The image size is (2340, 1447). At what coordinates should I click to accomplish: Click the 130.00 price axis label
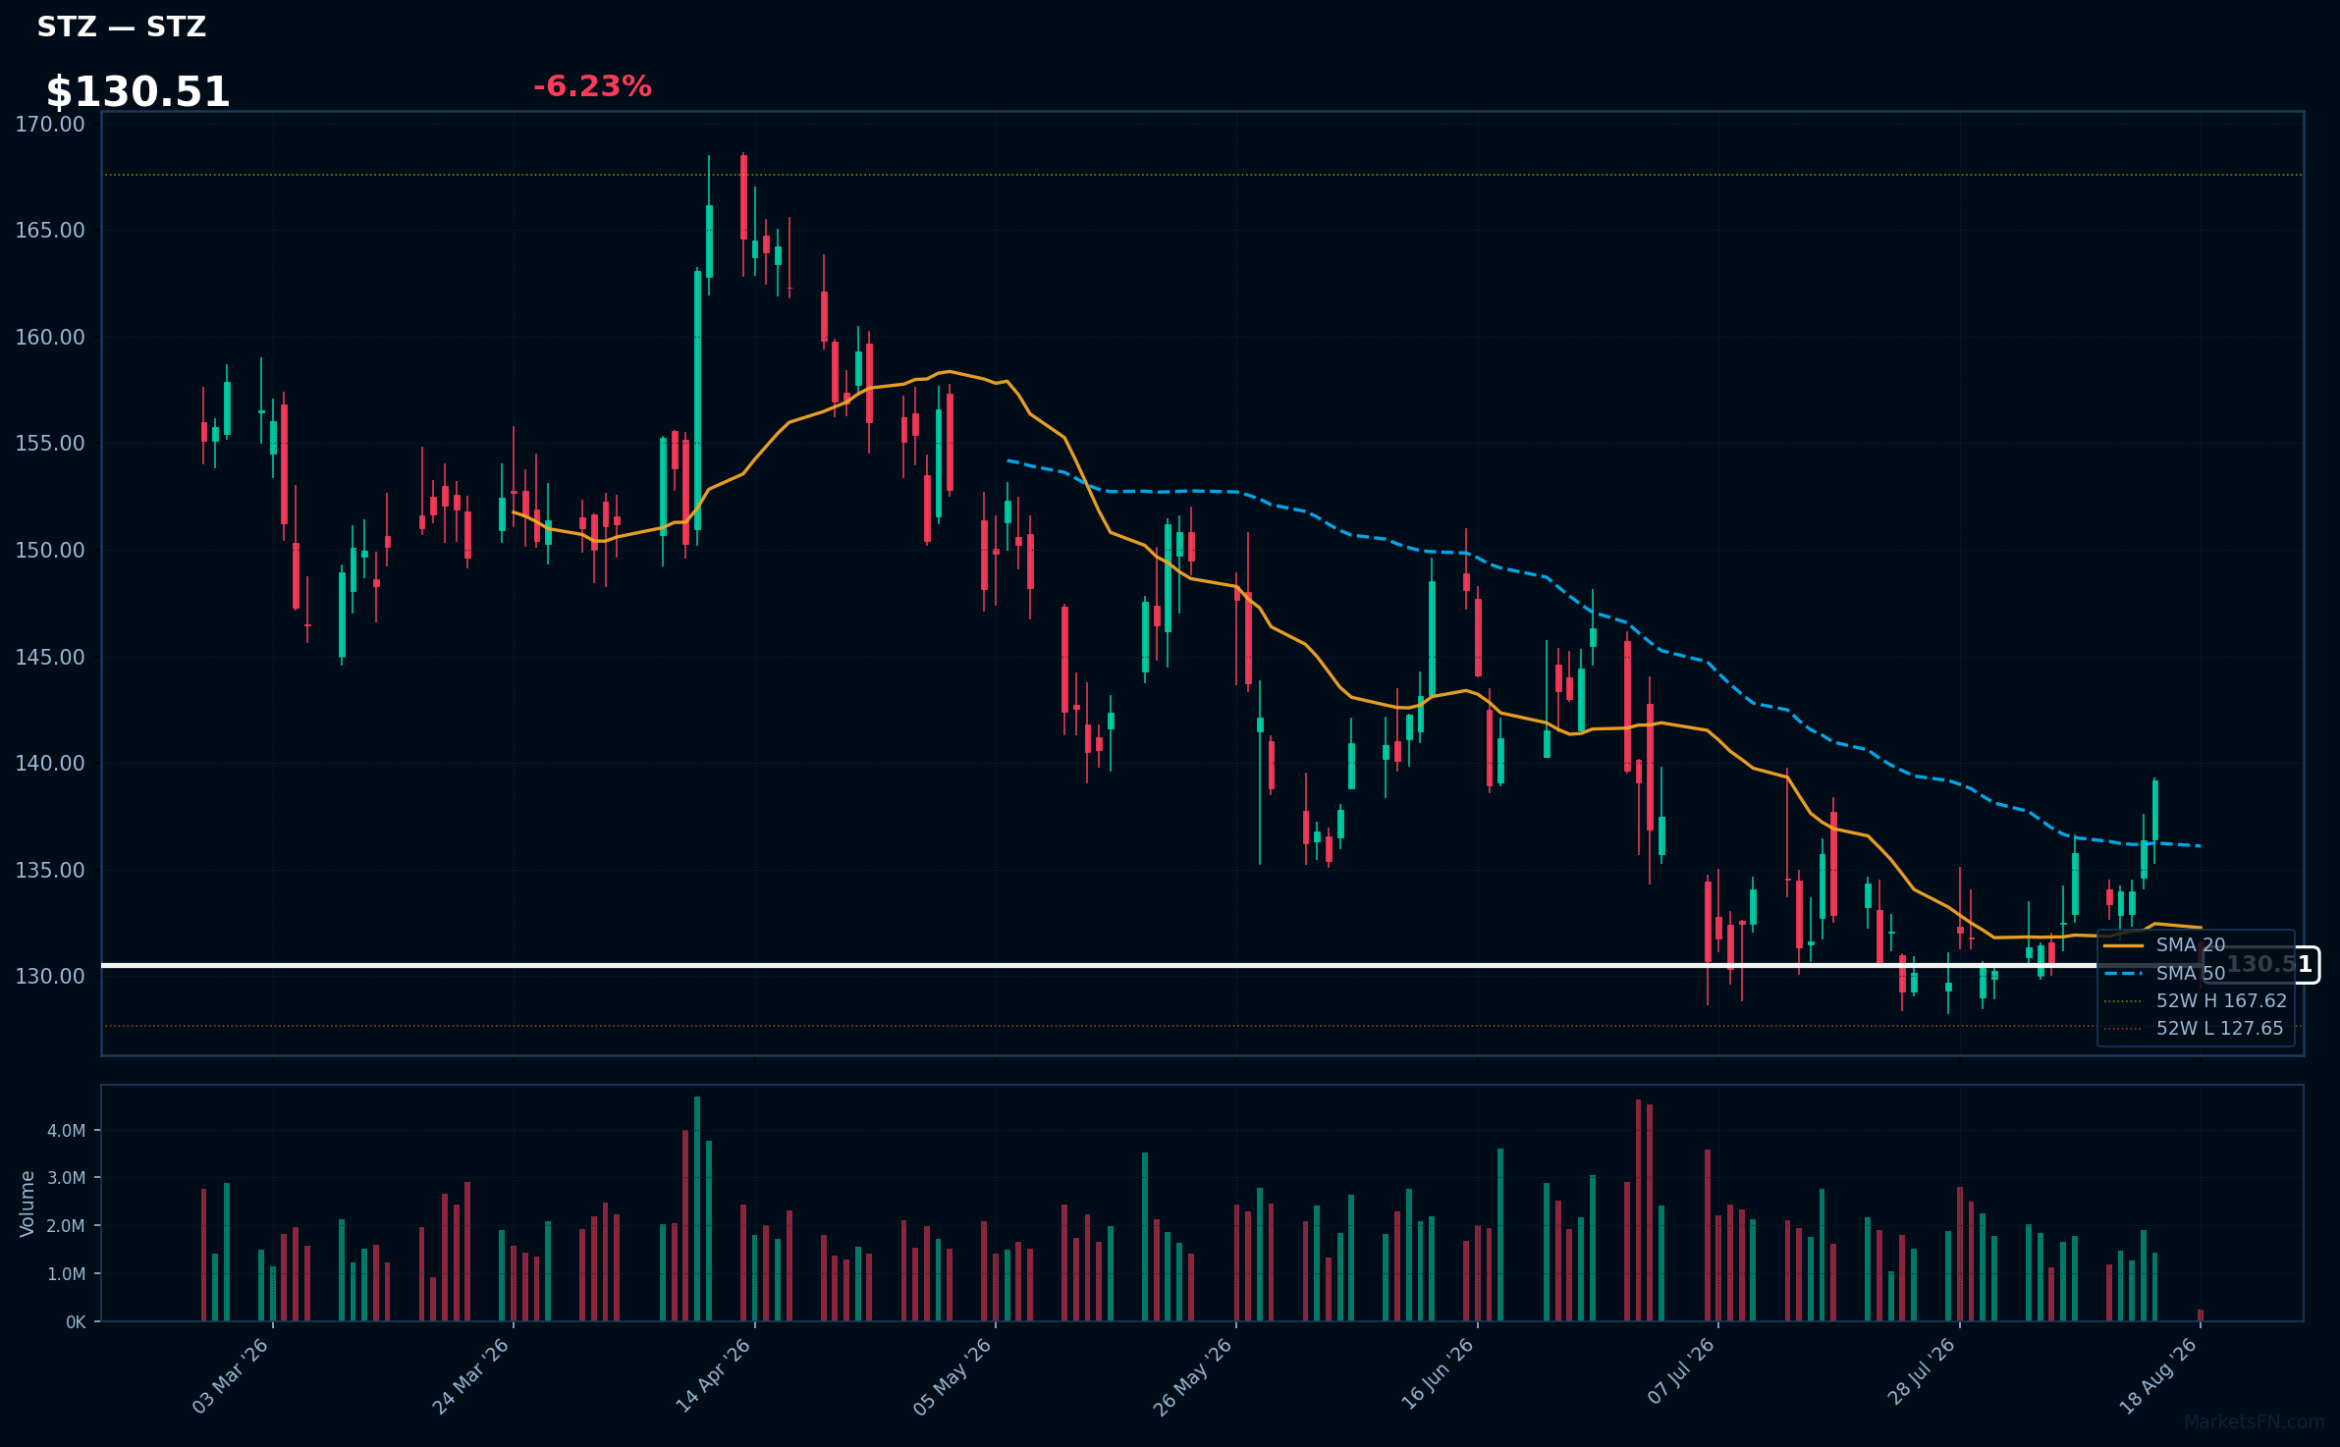pyautogui.click(x=50, y=976)
